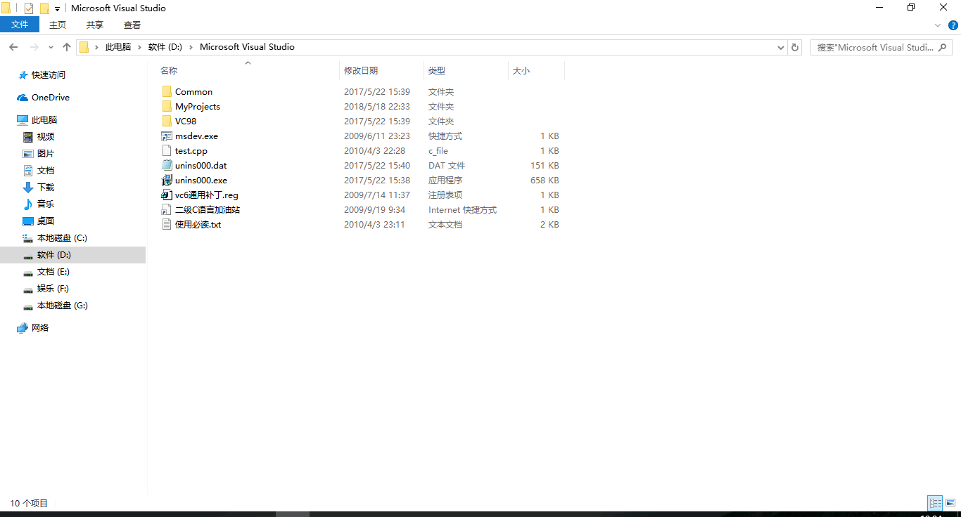The height and width of the screenshot is (517, 961).
Task: Click the search Microsoft Visual Studio box
Action: (883, 47)
